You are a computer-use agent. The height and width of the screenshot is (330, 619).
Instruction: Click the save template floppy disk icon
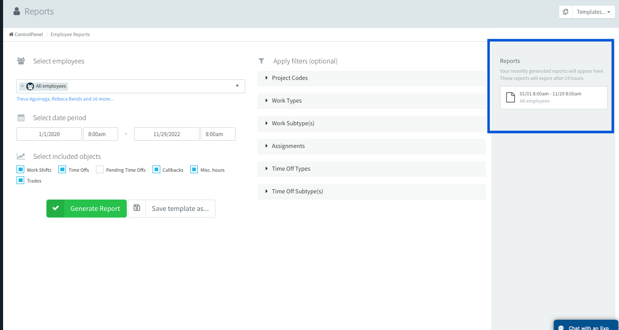(x=137, y=208)
